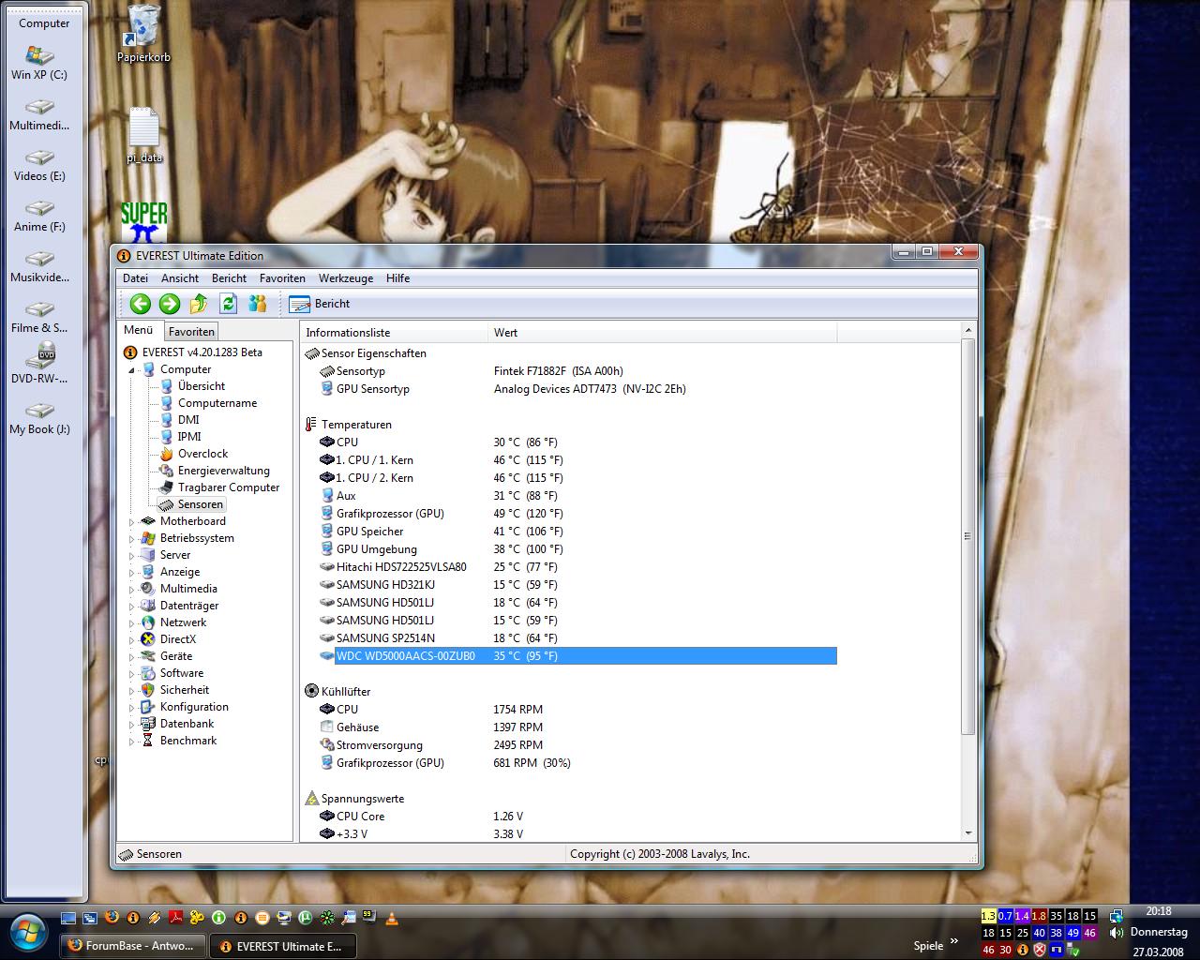Screen dimensions: 1200x960
Task: Switch to the ForumBase taskbar button
Action: (133, 946)
